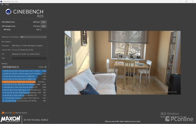
Task: Click the Running status in ranking list
Action: click(42, 82)
